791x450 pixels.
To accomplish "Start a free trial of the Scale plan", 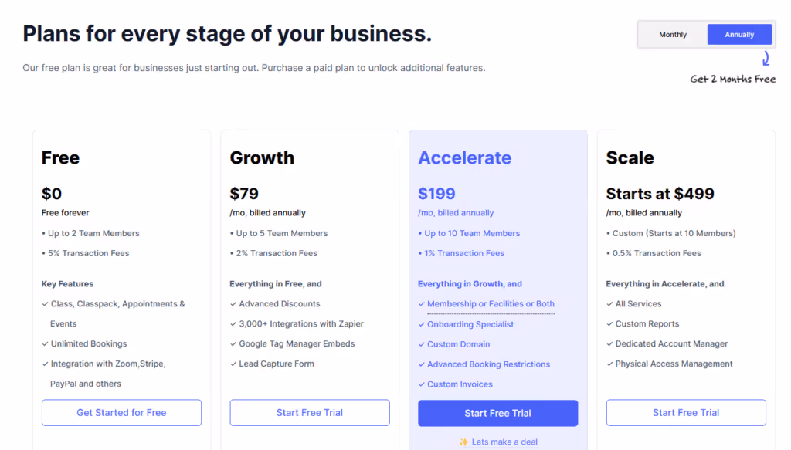I will 686,412.
